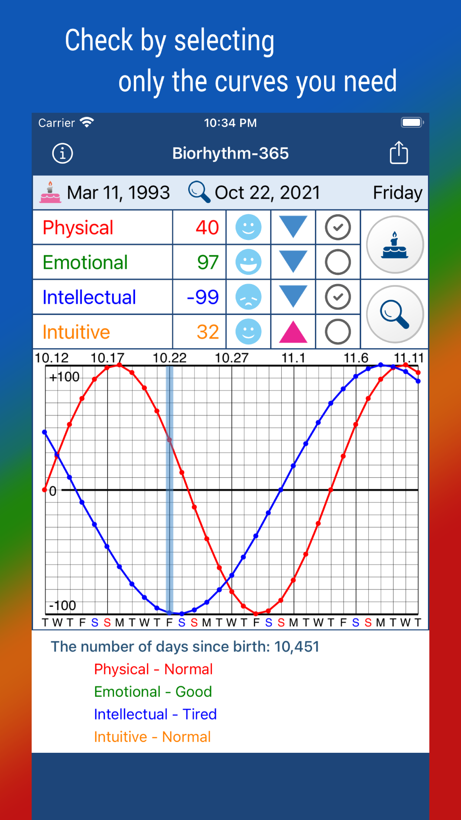461x820 pixels.
Task: Tap the birthday cake icon beside Mar 11, 1993
Action: pos(50,192)
